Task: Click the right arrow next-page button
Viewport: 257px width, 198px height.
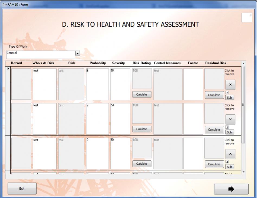Action: 231,189
